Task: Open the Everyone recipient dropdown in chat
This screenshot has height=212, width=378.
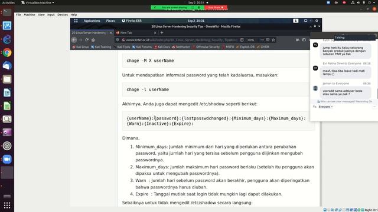Action: coord(325,107)
